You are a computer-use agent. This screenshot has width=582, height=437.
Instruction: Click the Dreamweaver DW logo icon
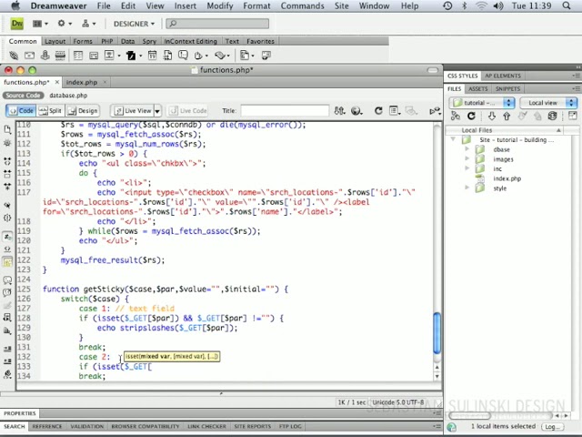click(17, 24)
